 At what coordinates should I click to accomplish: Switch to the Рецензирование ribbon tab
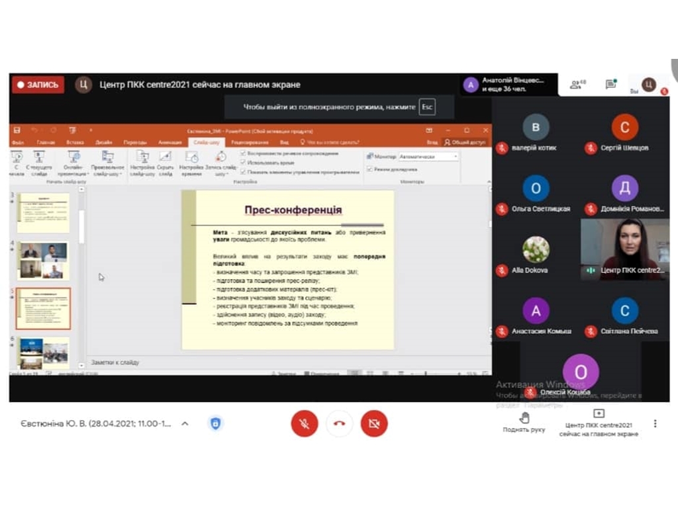pos(250,142)
